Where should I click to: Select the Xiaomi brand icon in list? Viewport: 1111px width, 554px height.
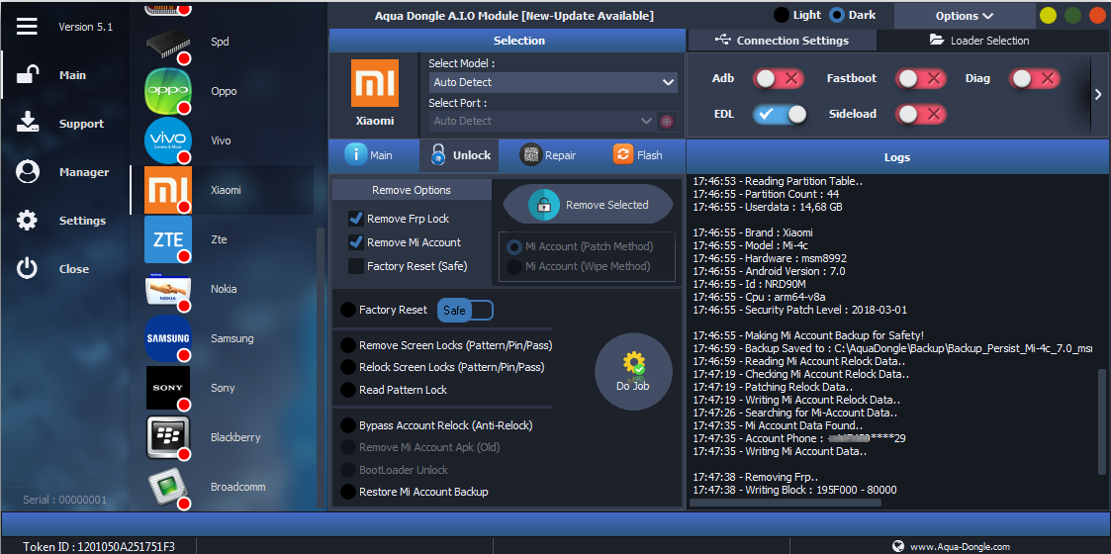168,190
